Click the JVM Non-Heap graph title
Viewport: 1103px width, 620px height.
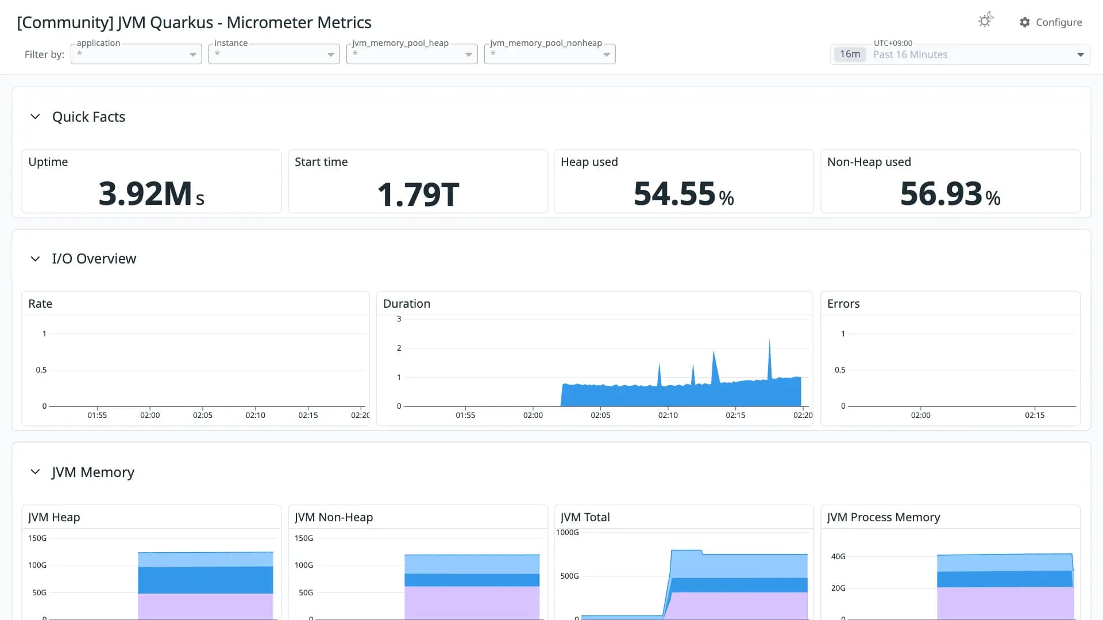pyautogui.click(x=334, y=517)
